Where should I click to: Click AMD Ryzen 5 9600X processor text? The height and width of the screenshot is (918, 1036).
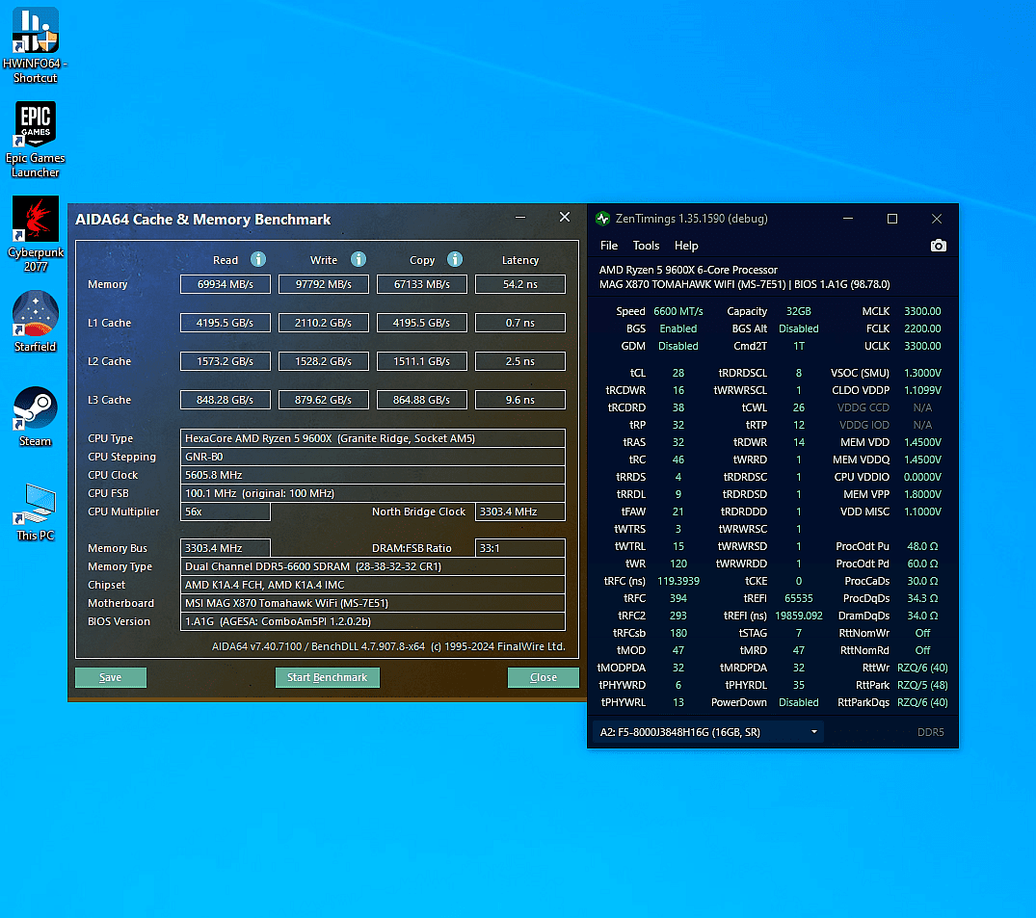688,270
